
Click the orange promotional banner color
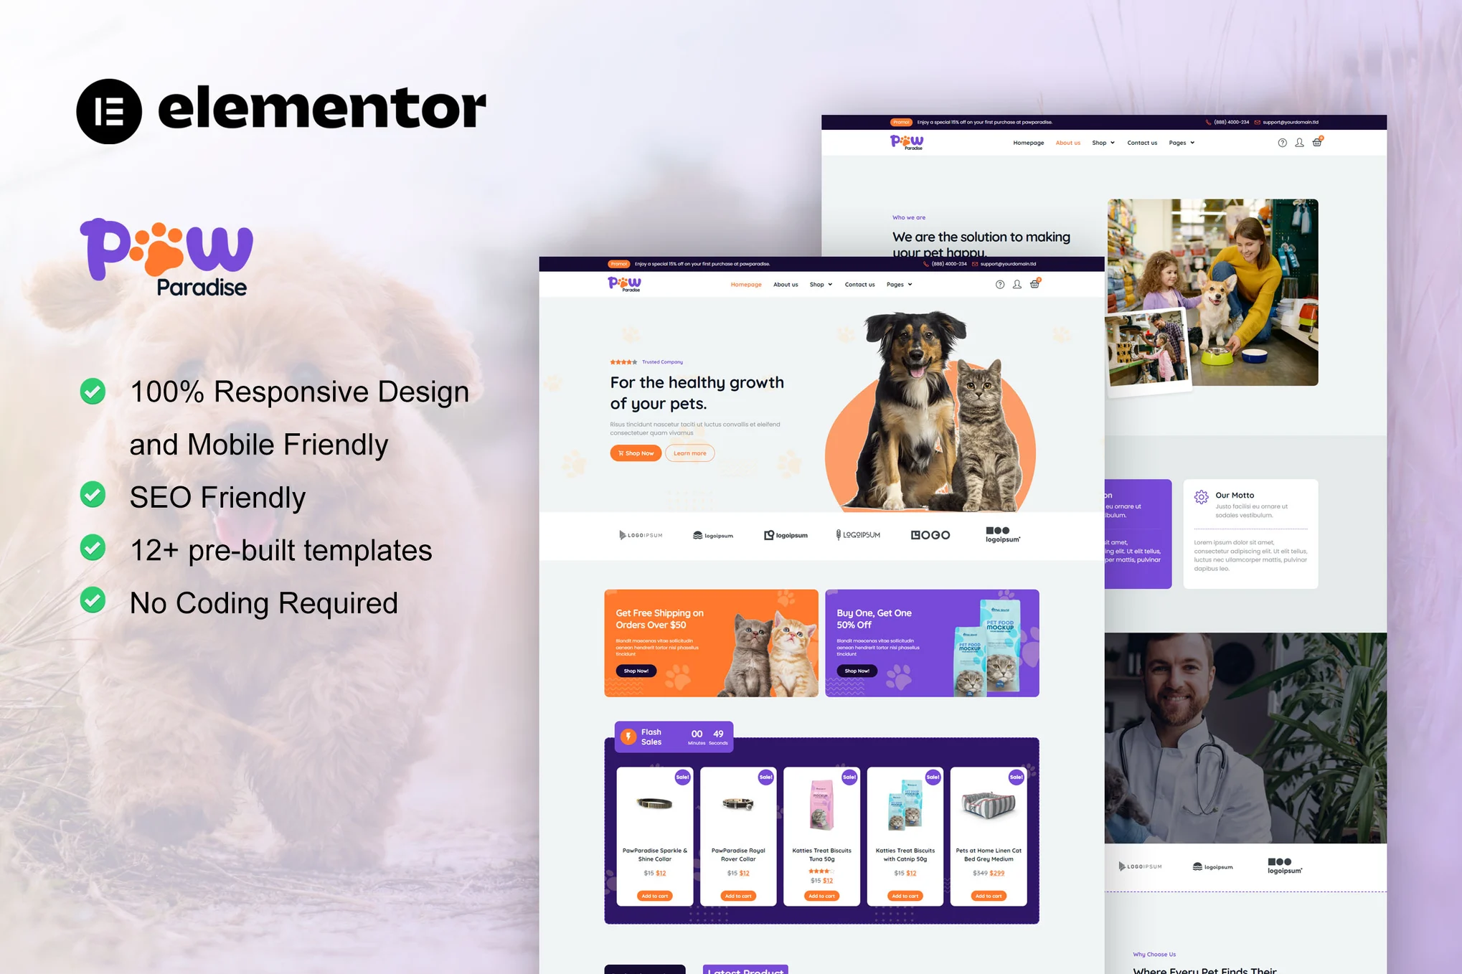(712, 643)
